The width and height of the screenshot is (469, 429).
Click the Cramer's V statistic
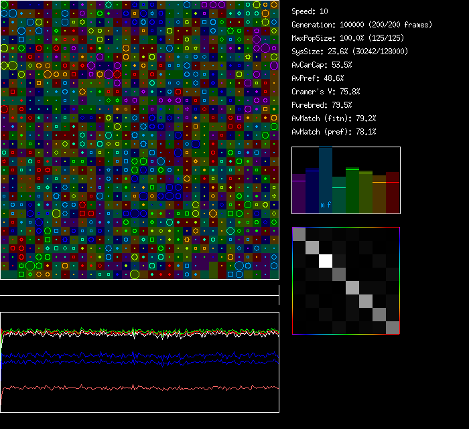(x=326, y=92)
